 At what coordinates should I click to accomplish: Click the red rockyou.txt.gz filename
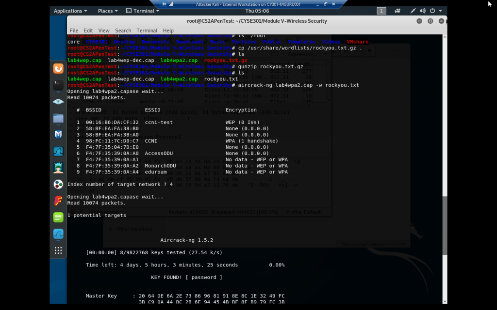pos(225,61)
